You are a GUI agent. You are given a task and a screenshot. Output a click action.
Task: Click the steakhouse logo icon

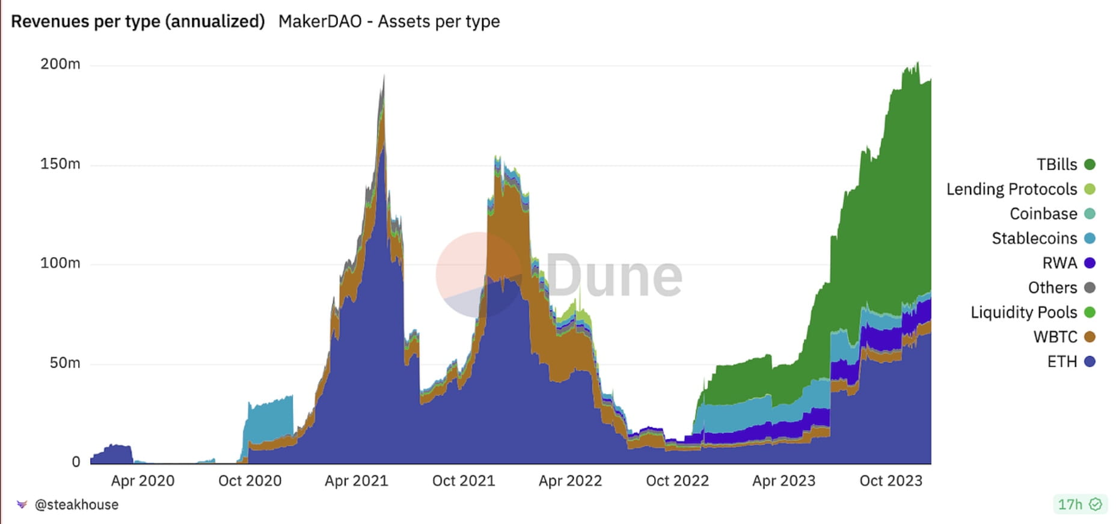click(x=22, y=505)
